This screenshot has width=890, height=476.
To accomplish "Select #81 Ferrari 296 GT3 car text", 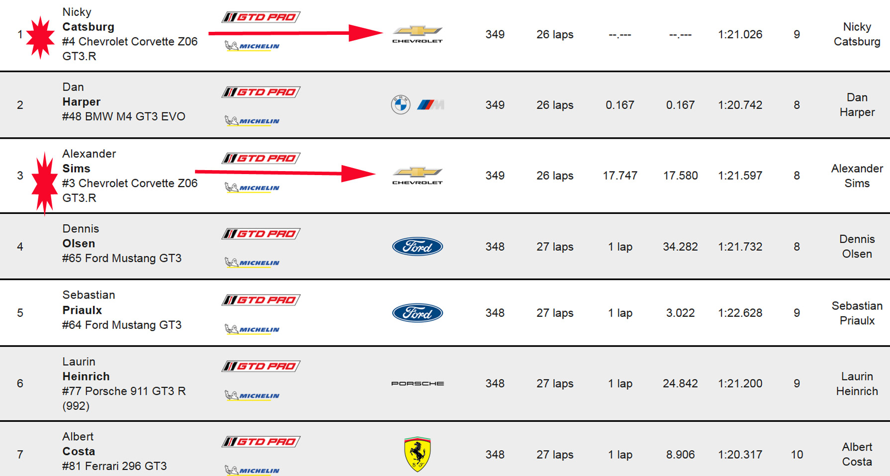I will [114, 466].
